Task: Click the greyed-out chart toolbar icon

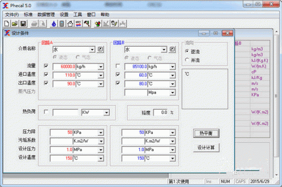Action: point(106,24)
